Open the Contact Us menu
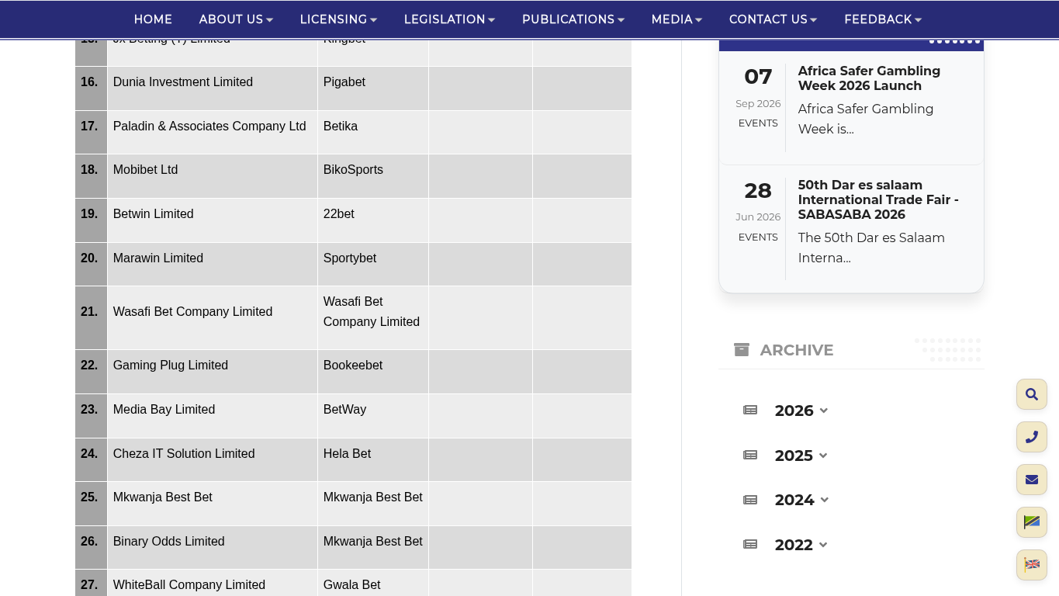 click(773, 19)
